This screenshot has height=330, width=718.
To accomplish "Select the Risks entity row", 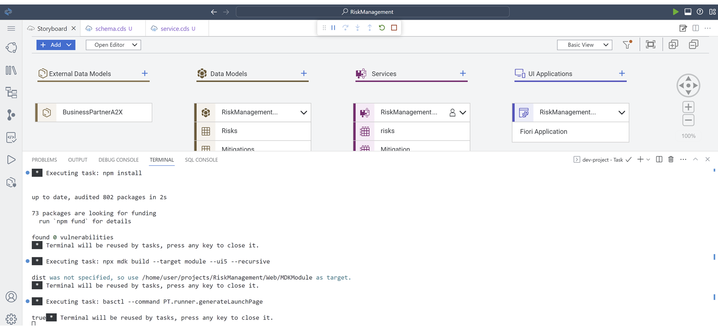I will coord(253,131).
